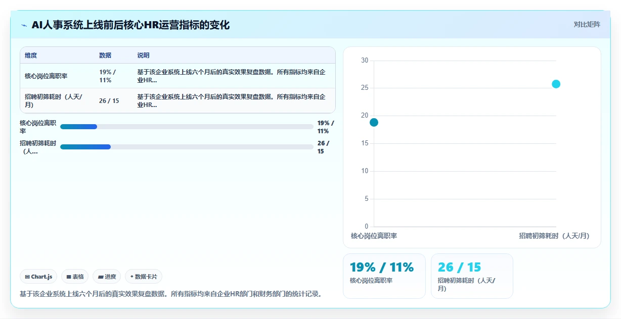Click the description cell in the 招聘初筛耗时 row
This screenshot has width=621, height=319.
pyautogui.click(x=232, y=101)
